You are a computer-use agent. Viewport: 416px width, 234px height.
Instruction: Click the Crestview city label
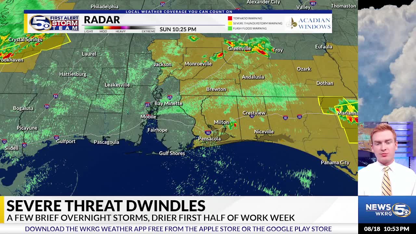click(x=254, y=113)
